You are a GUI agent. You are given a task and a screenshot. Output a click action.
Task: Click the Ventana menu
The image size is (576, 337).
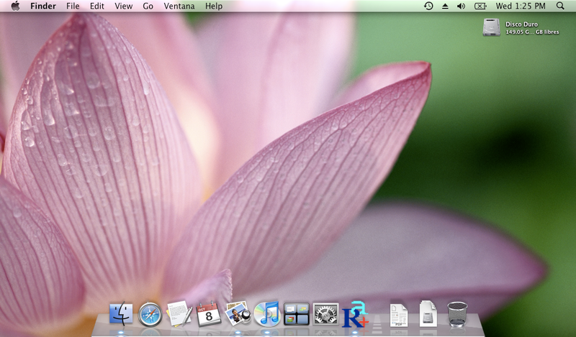(179, 6)
